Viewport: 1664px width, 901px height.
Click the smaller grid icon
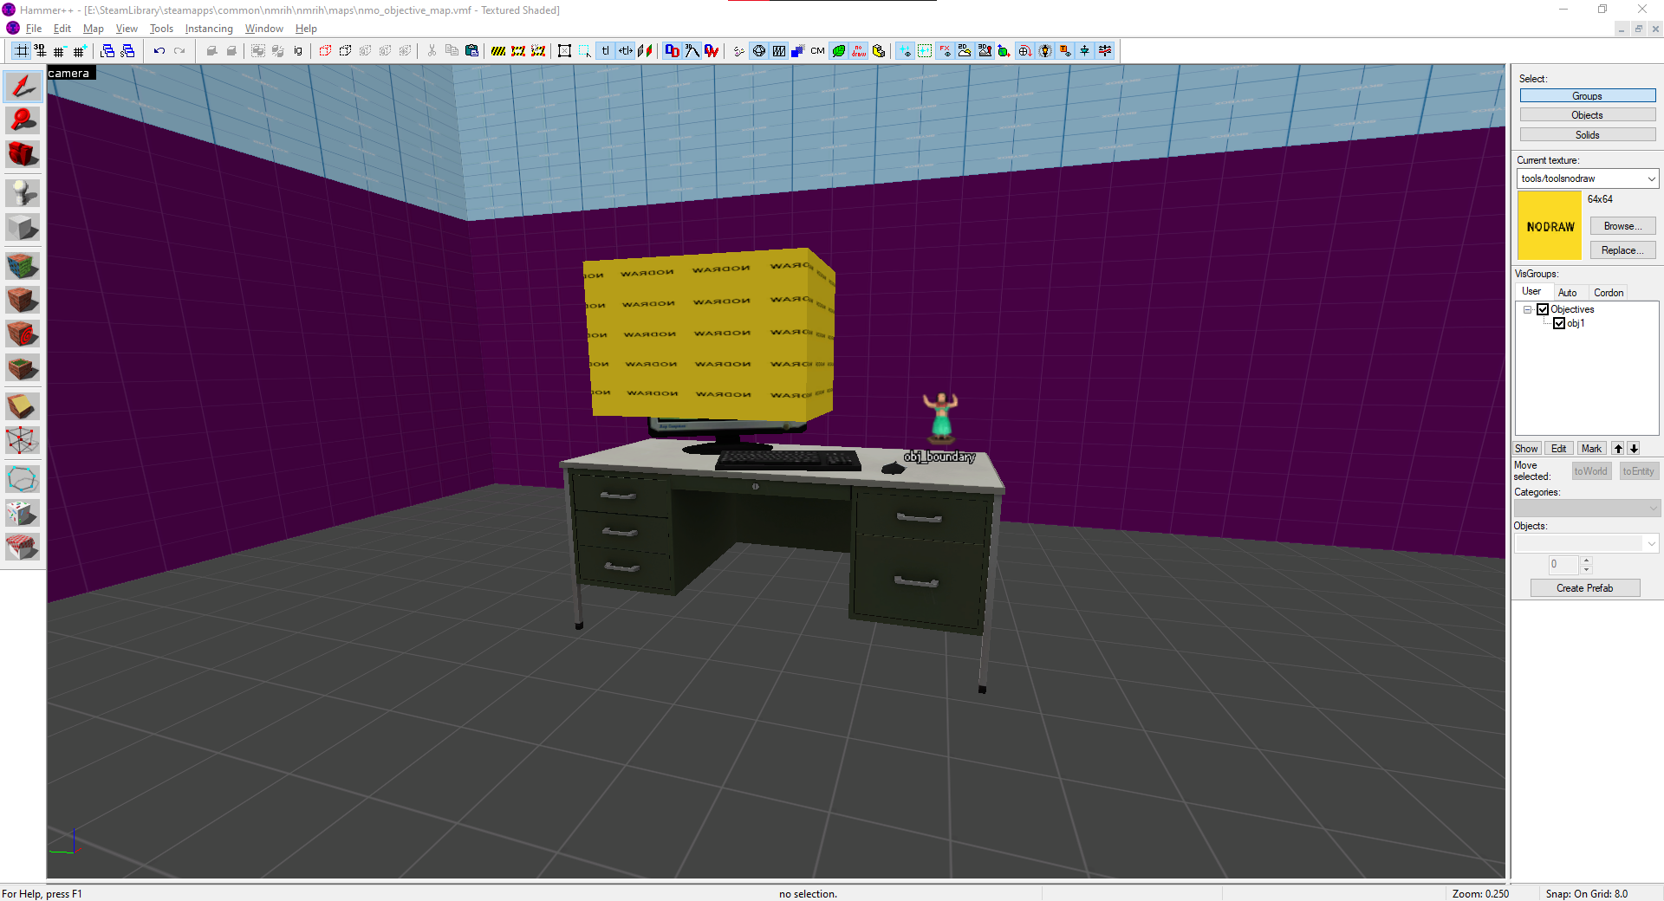click(60, 51)
